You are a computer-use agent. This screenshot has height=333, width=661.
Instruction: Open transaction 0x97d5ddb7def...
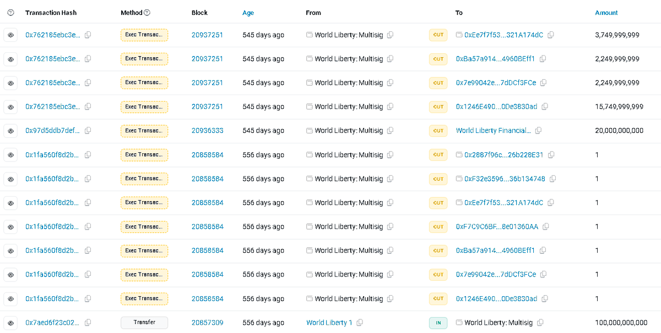[x=53, y=131]
